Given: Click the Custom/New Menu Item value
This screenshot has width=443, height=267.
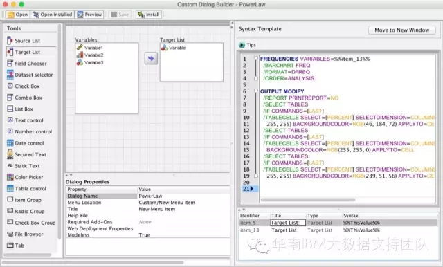Looking at the screenshot, I should pyautogui.click(x=167, y=203).
